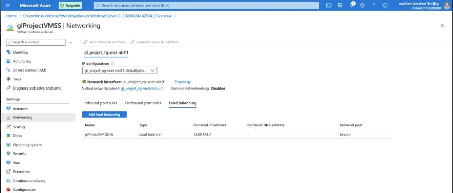Click the Tags purple tag icon
Screen dimensions: 453x193
[x=8, y=79]
